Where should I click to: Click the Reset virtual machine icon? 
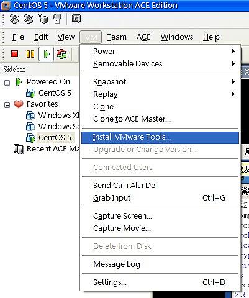coord(61,54)
